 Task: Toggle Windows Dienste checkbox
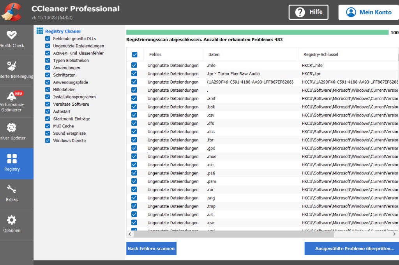click(48, 141)
